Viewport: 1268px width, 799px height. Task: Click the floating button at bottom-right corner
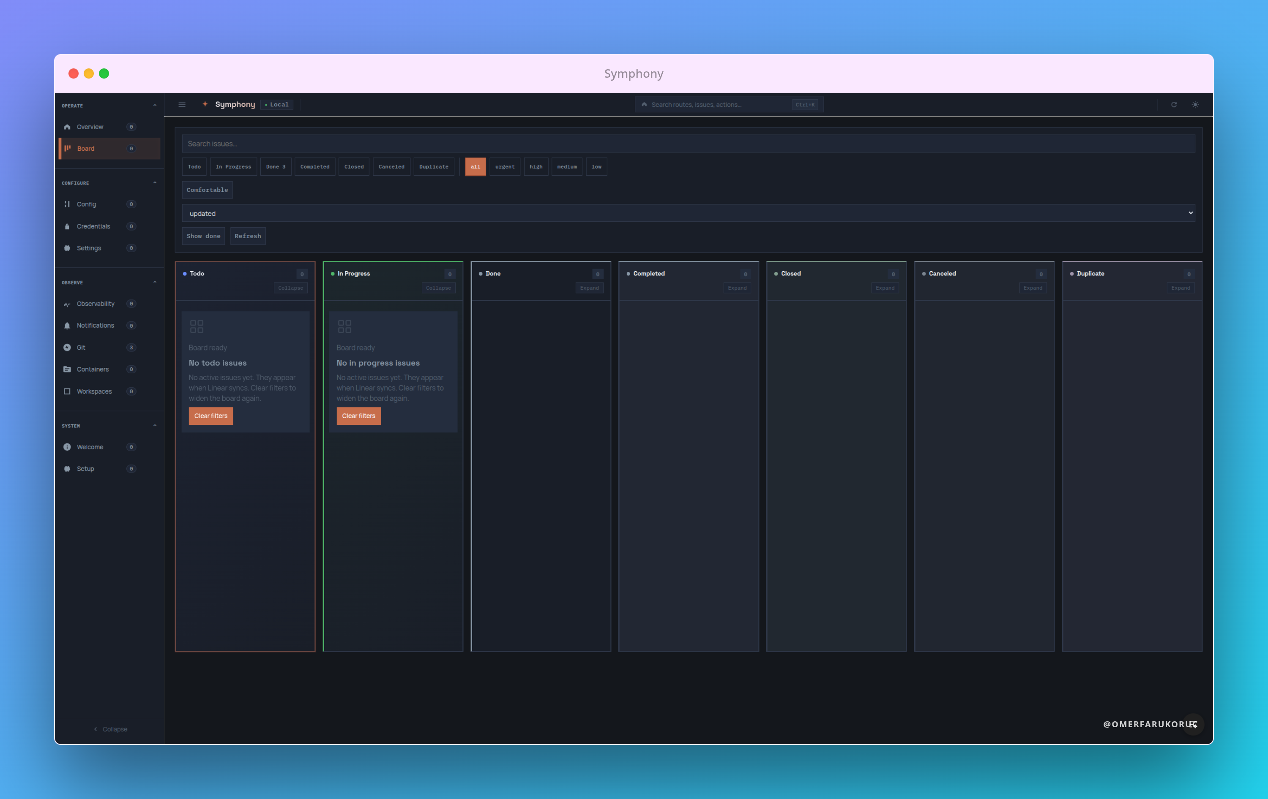click(1193, 724)
